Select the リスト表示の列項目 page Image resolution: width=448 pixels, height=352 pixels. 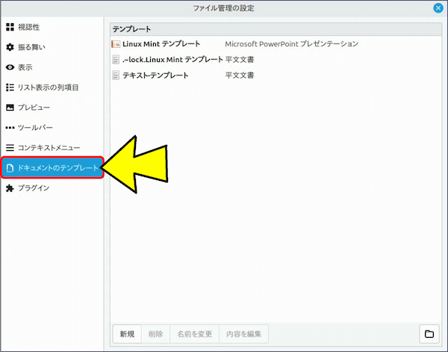[x=52, y=87]
